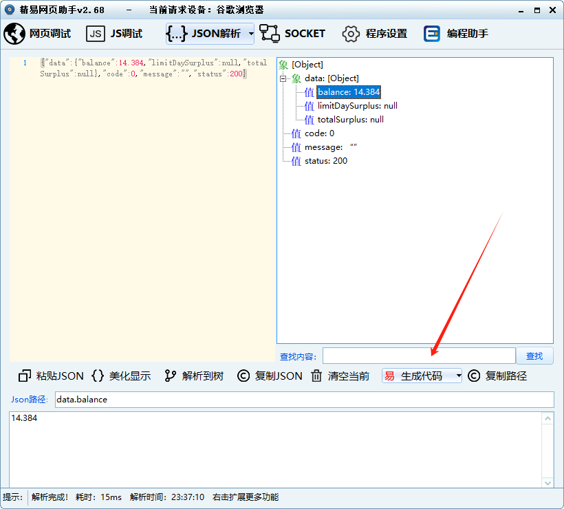Open the JSON解析 tab dropdown arrow
The width and height of the screenshot is (564, 509).
pyautogui.click(x=251, y=34)
